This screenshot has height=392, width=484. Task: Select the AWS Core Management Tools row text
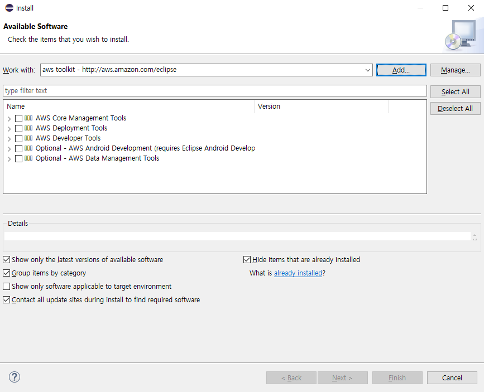pos(81,118)
